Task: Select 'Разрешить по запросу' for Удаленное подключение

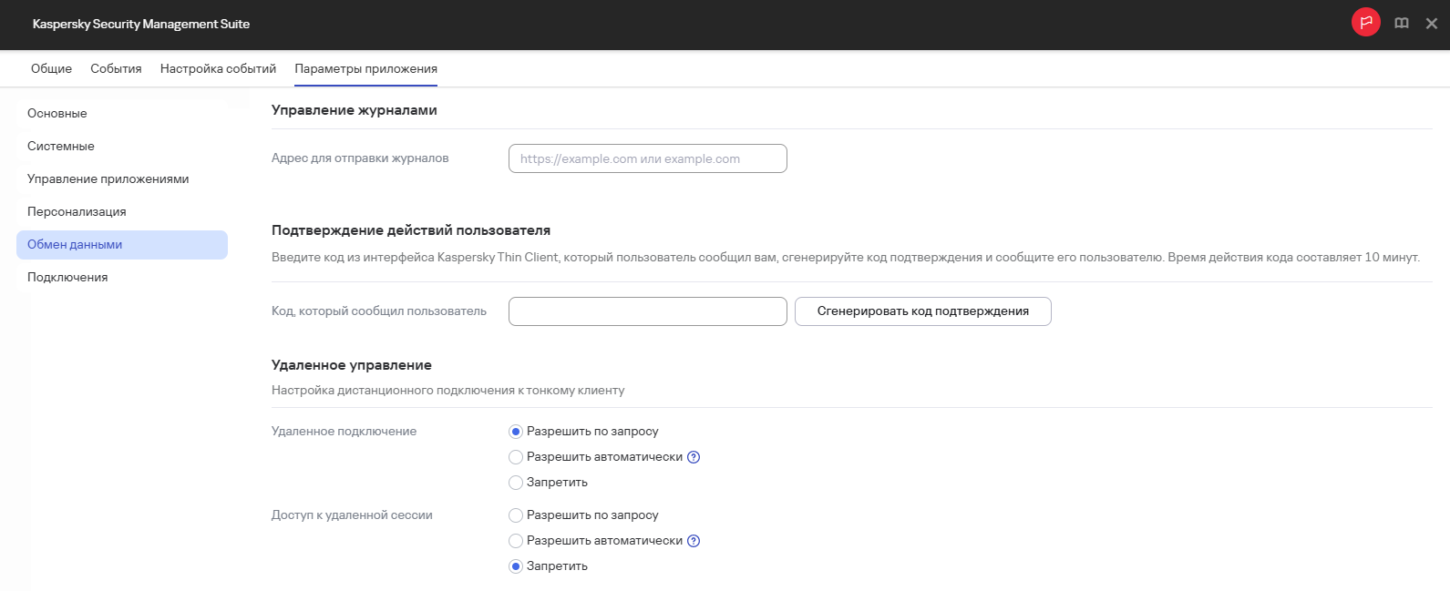Action: pos(516,432)
